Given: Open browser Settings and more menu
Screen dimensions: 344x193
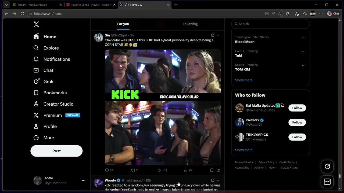Looking at the screenshot, I should pyautogui.click(x=321, y=13).
